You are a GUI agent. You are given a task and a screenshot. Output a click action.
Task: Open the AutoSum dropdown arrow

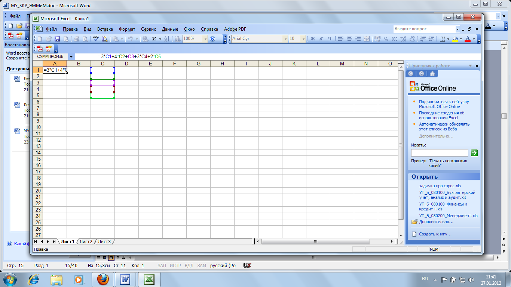point(160,38)
